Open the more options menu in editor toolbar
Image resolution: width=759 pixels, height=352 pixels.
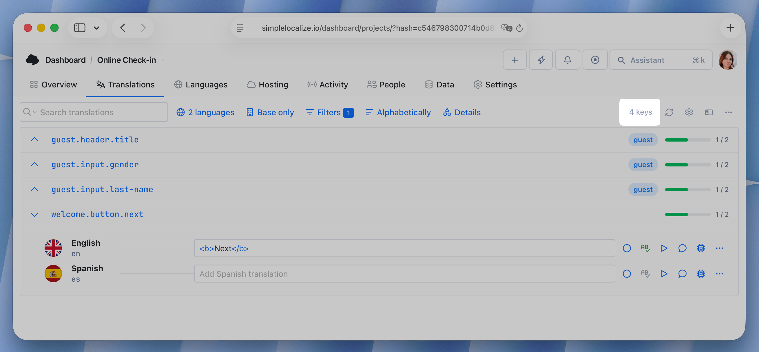click(728, 112)
